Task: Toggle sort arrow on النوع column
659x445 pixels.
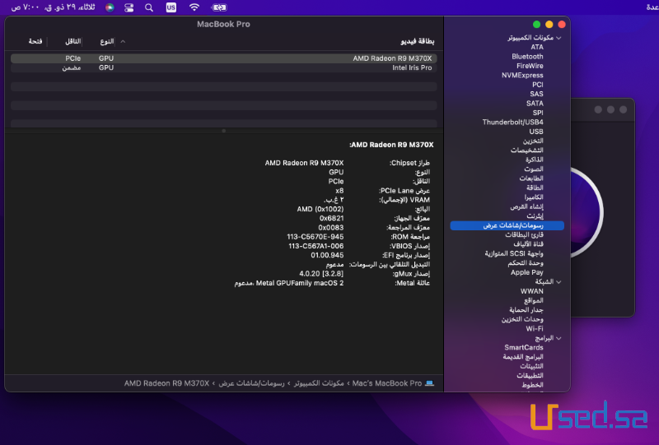Action: (x=123, y=41)
